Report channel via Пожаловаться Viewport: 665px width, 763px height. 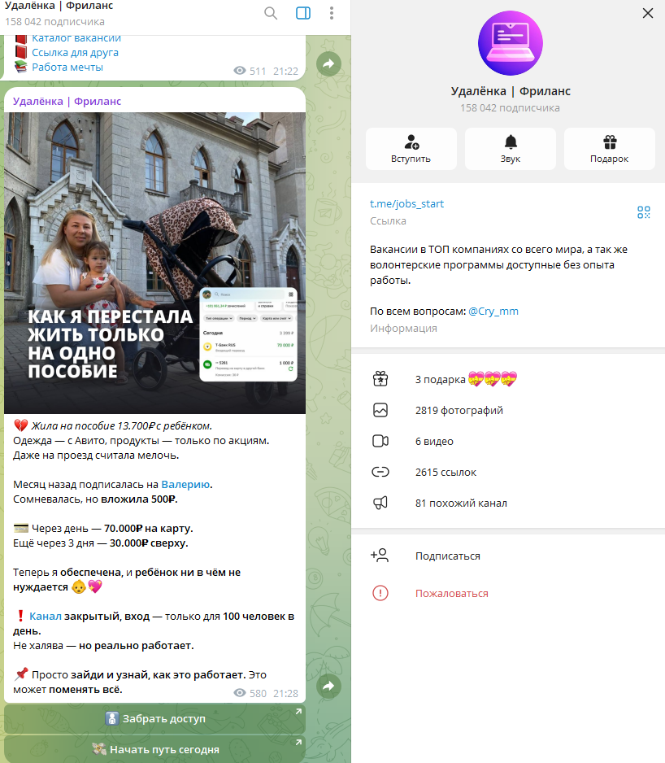pos(451,593)
